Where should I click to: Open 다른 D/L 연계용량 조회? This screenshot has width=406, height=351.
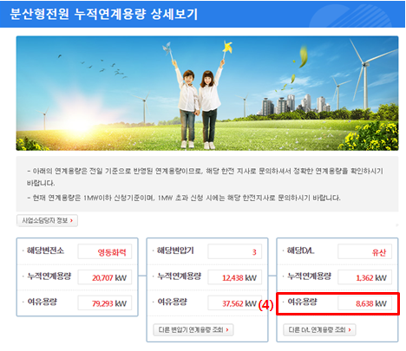pos(319,329)
